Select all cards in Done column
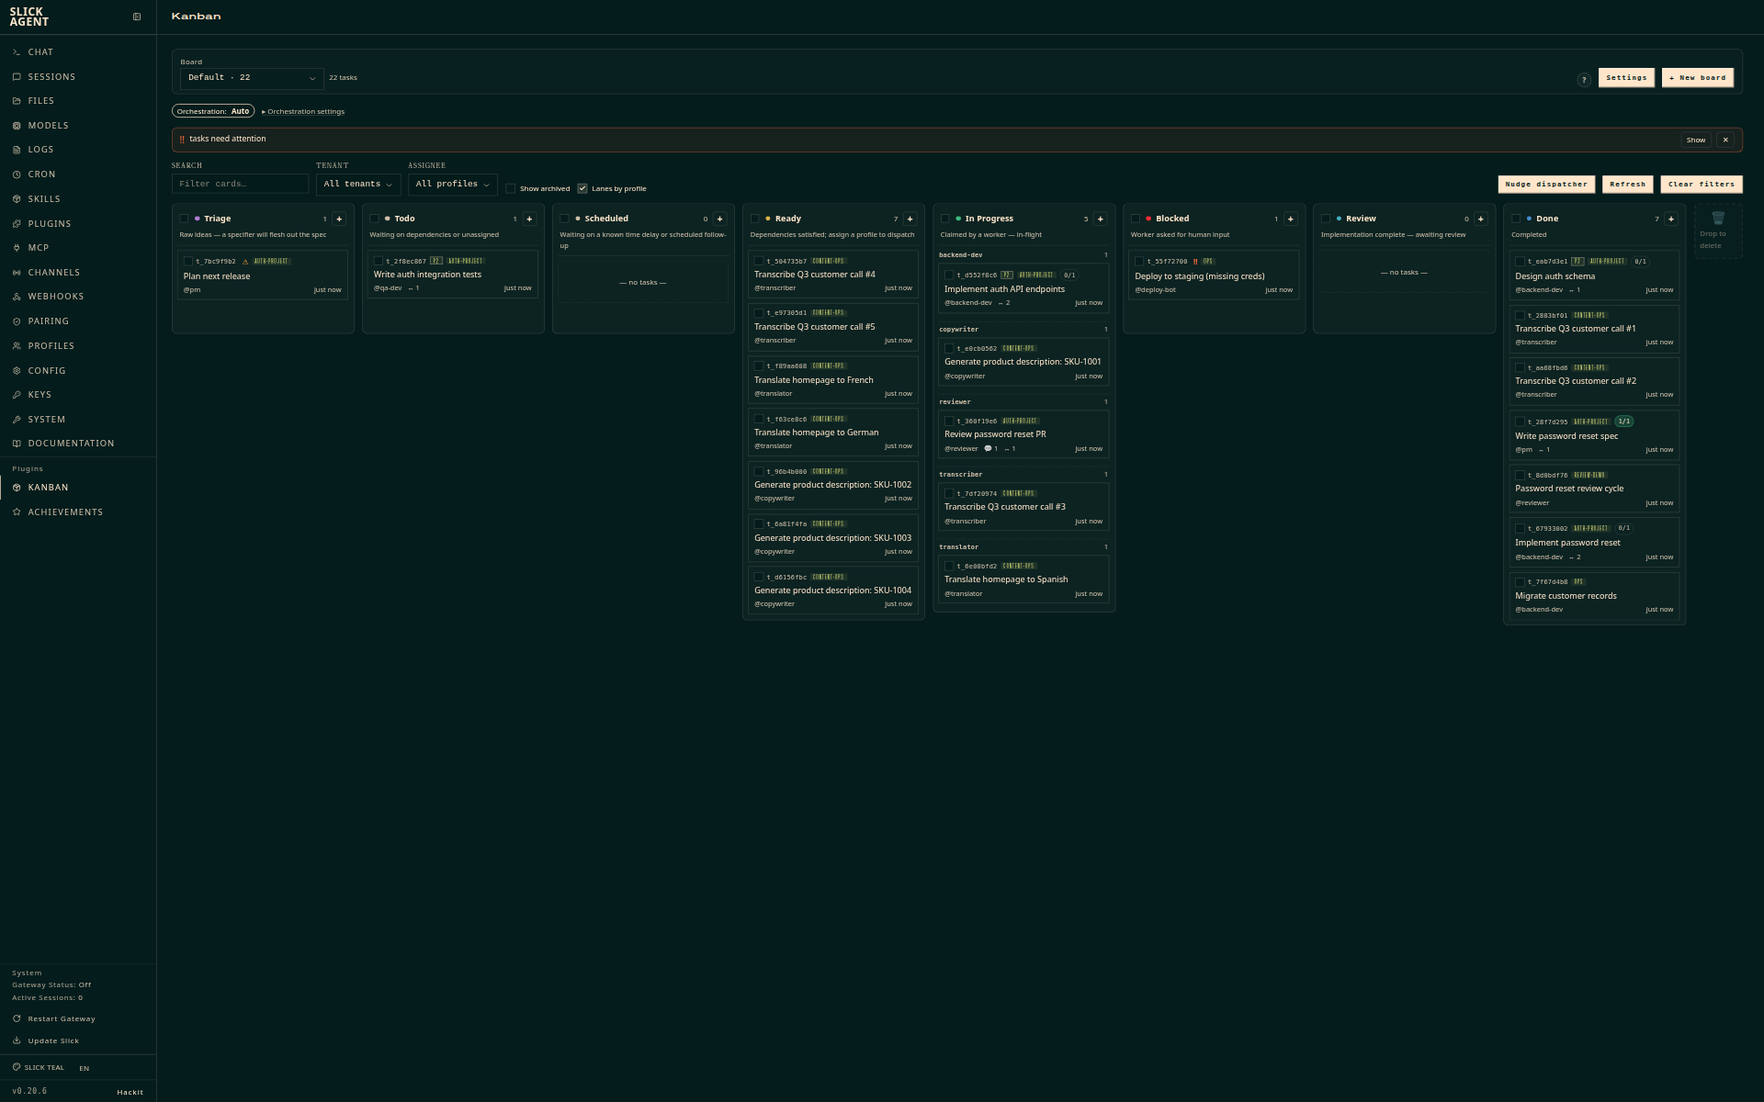The image size is (1764, 1102). [1515, 219]
